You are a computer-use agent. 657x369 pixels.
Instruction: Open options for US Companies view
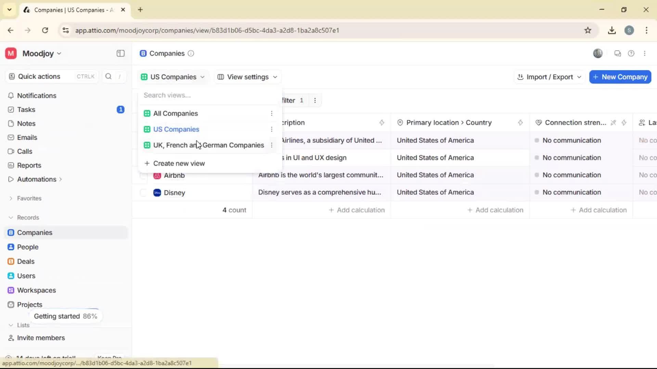coord(272,129)
